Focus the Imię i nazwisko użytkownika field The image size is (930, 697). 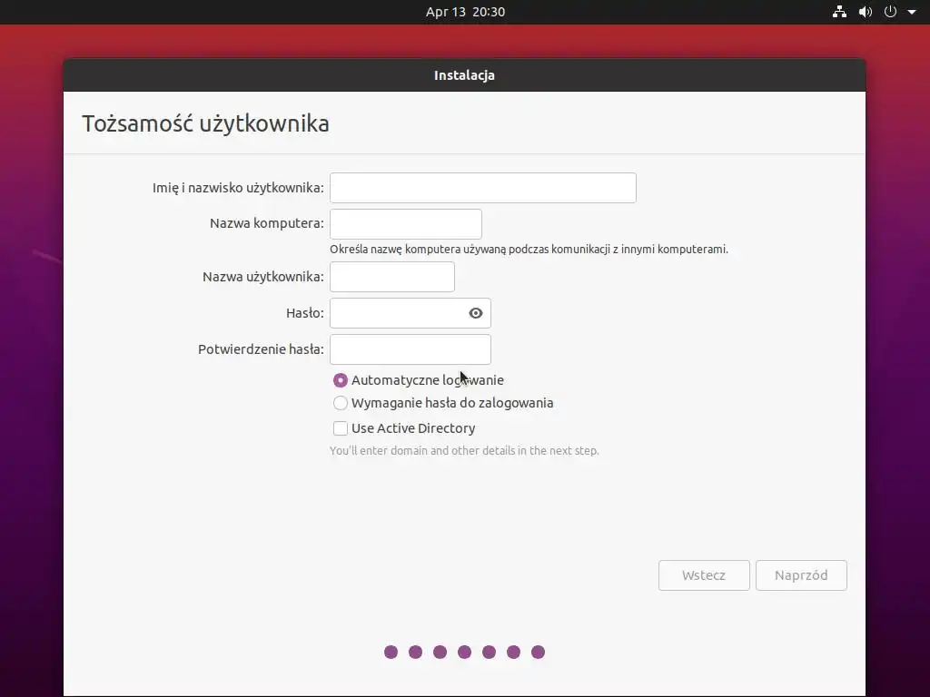point(483,188)
